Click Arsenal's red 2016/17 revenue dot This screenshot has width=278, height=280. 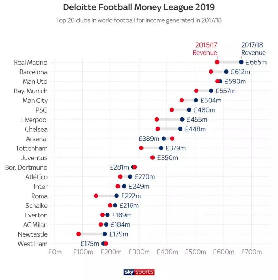pyautogui.click(x=172, y=139)
